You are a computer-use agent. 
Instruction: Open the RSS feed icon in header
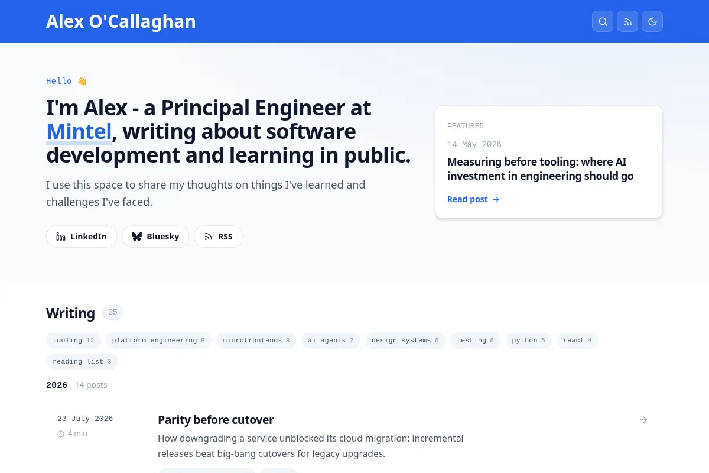coord(627,21)
